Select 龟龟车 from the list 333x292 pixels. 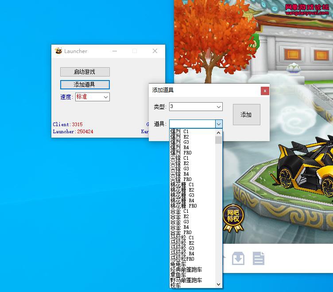click(x=193, y=264)
